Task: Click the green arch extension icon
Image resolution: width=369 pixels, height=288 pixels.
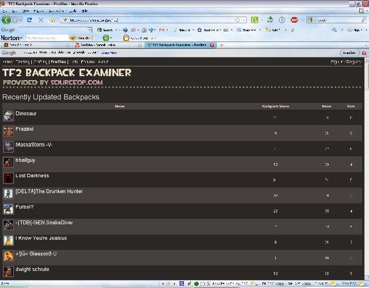Action: coord(254,20)
